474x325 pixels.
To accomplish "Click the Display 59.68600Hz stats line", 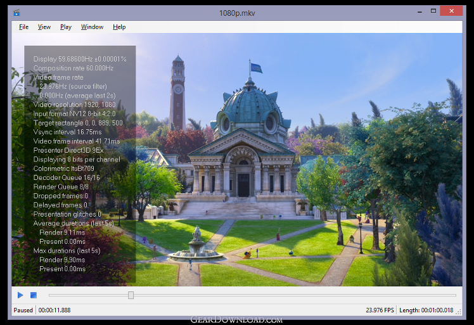I will click(x=80, y=59).
